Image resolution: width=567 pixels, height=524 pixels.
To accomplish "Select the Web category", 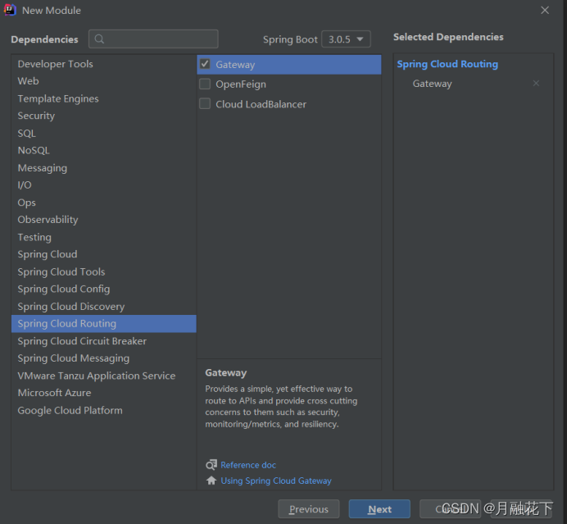I will click(104, 81).
